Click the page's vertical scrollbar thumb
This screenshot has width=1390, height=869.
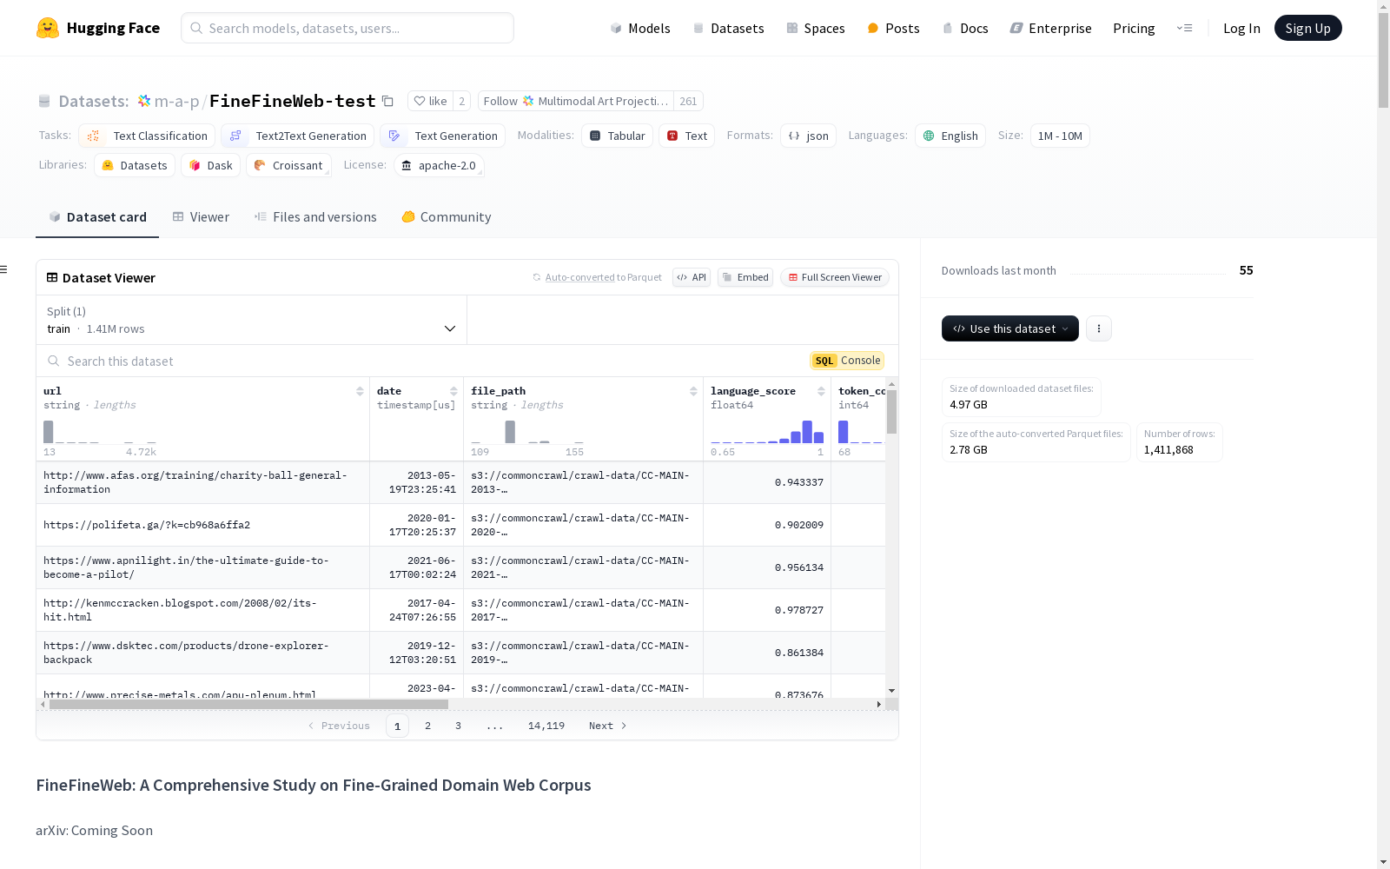pyautogui.click(x=1383, y=61)
